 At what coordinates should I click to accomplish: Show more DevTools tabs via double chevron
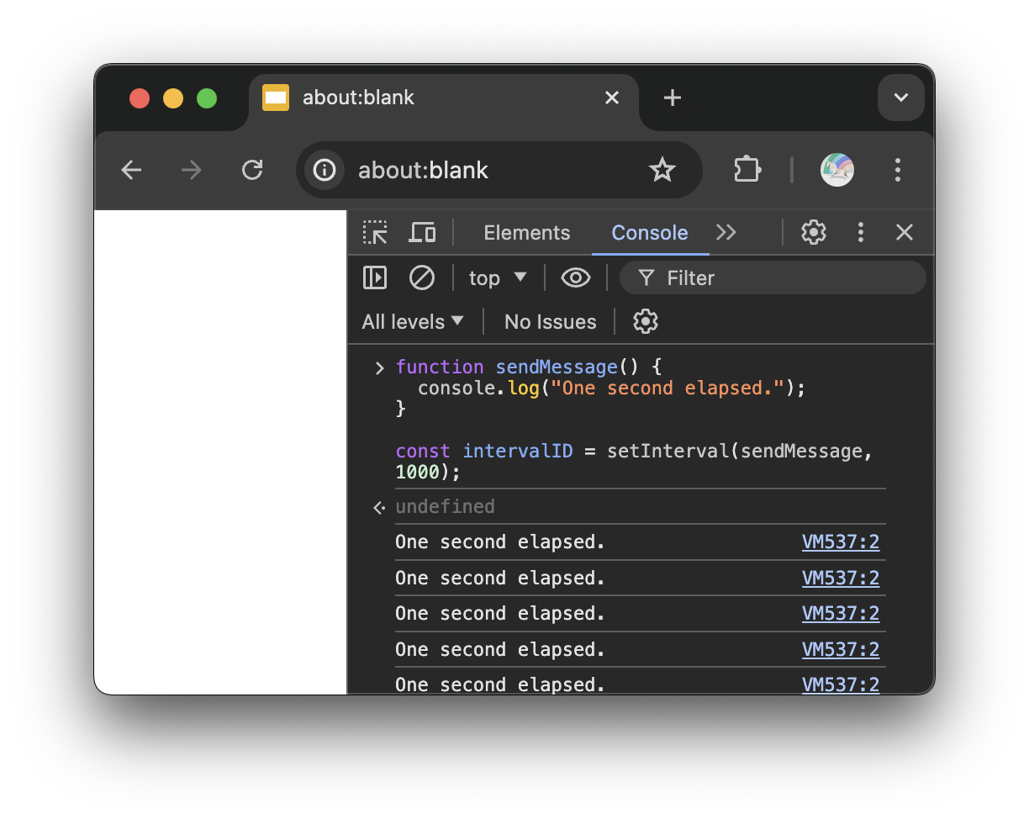click(726, 233)
